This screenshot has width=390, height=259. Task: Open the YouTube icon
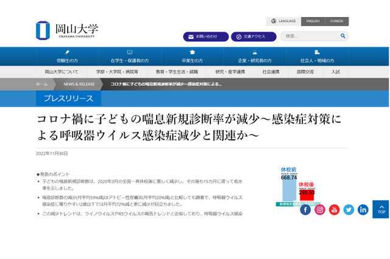(335, 210)
